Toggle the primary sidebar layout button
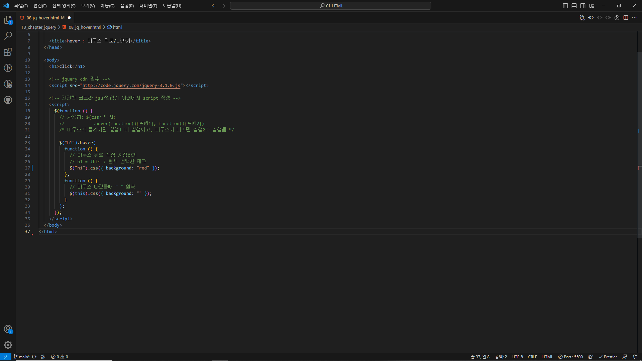The image size is (642, 361). pyautogui.click(x=565, y=6)
